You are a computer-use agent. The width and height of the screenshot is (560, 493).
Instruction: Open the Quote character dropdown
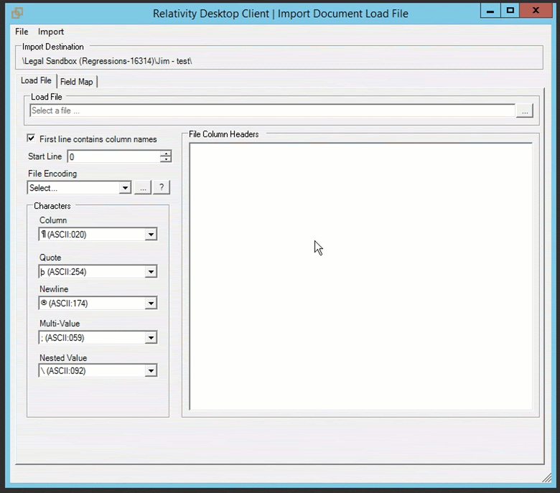coord(151,272)
